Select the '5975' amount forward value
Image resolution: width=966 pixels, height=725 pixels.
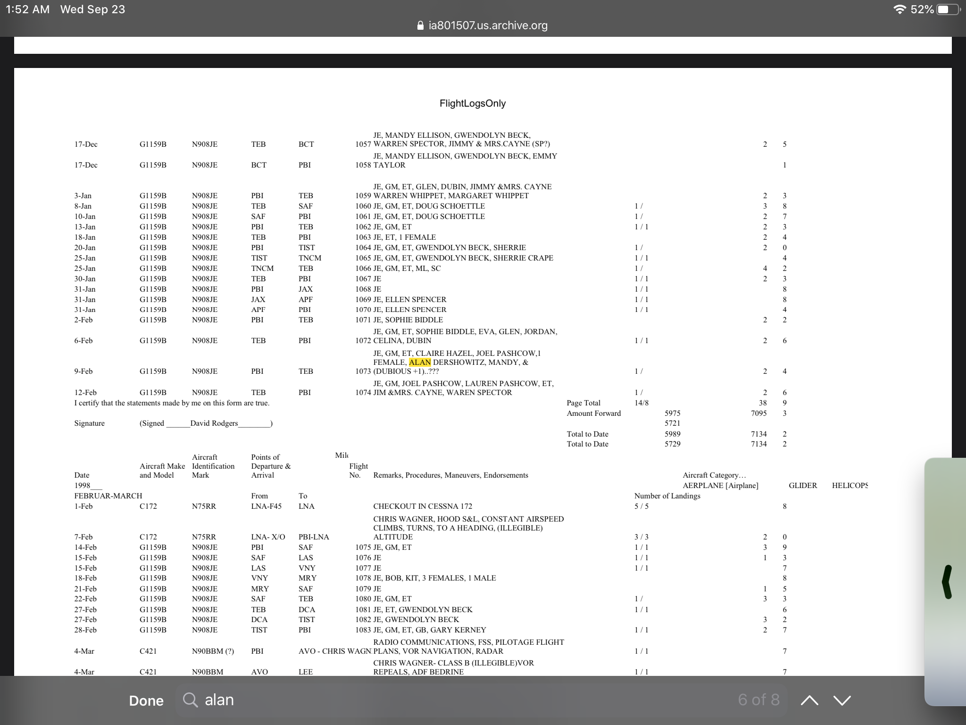coord(673,413)
